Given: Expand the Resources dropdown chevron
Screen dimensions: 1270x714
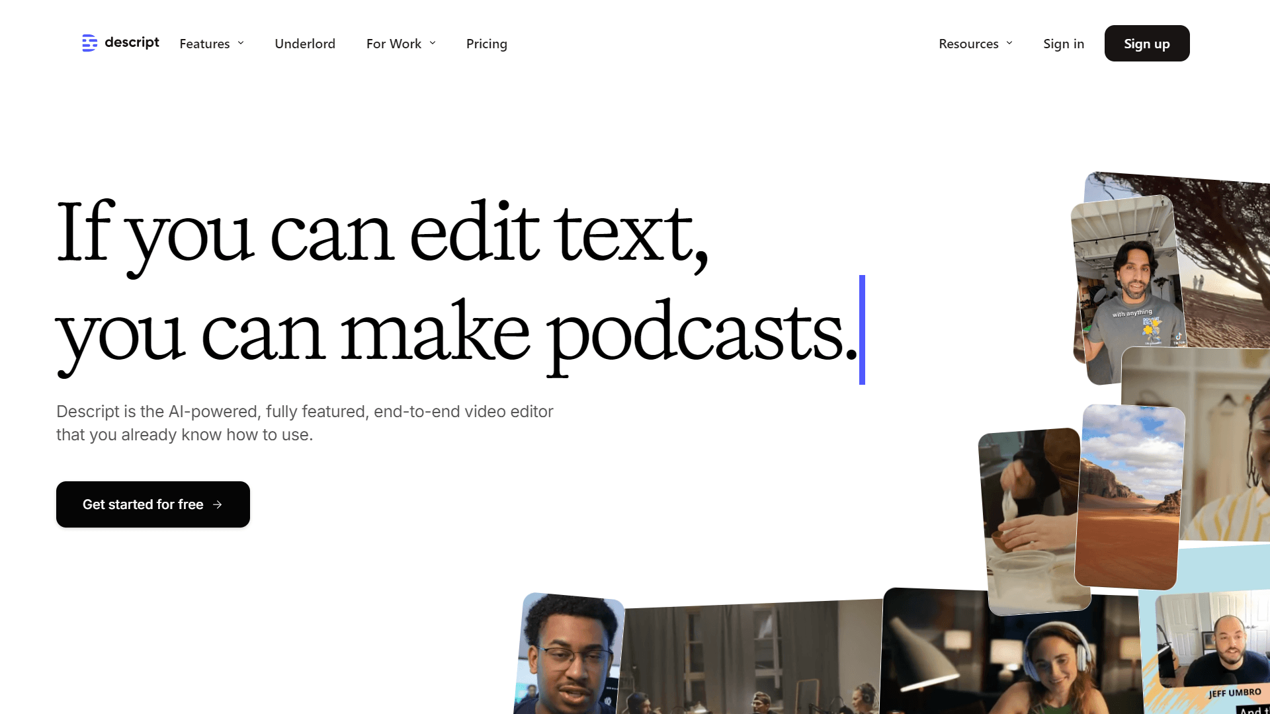Looking at the screenshot, I should [1009, 43].
